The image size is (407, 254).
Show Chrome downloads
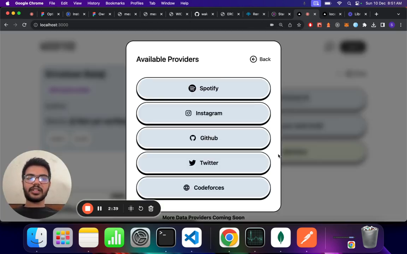point(373,25)
